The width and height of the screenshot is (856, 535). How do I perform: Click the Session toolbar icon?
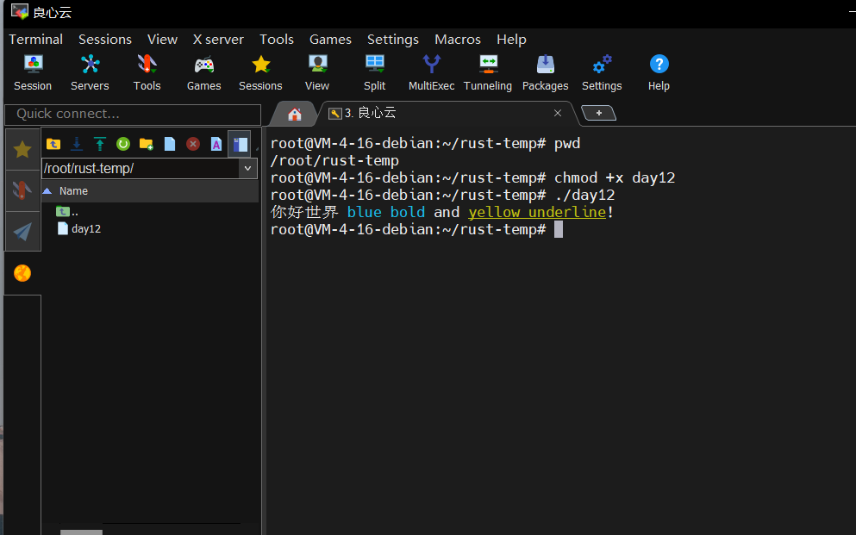pyautogui.click(x=33, y=72)
